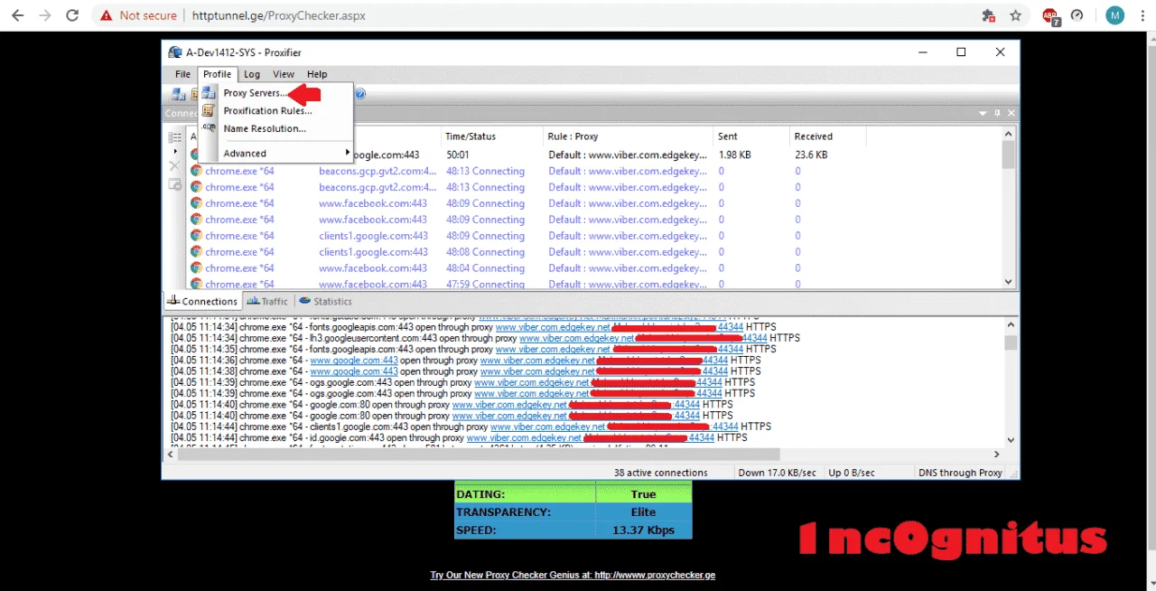This screenshot has width=1156, height=591.
Task: Open the Connections panel options dropdown arrow
Action: (x=984, y=114)
